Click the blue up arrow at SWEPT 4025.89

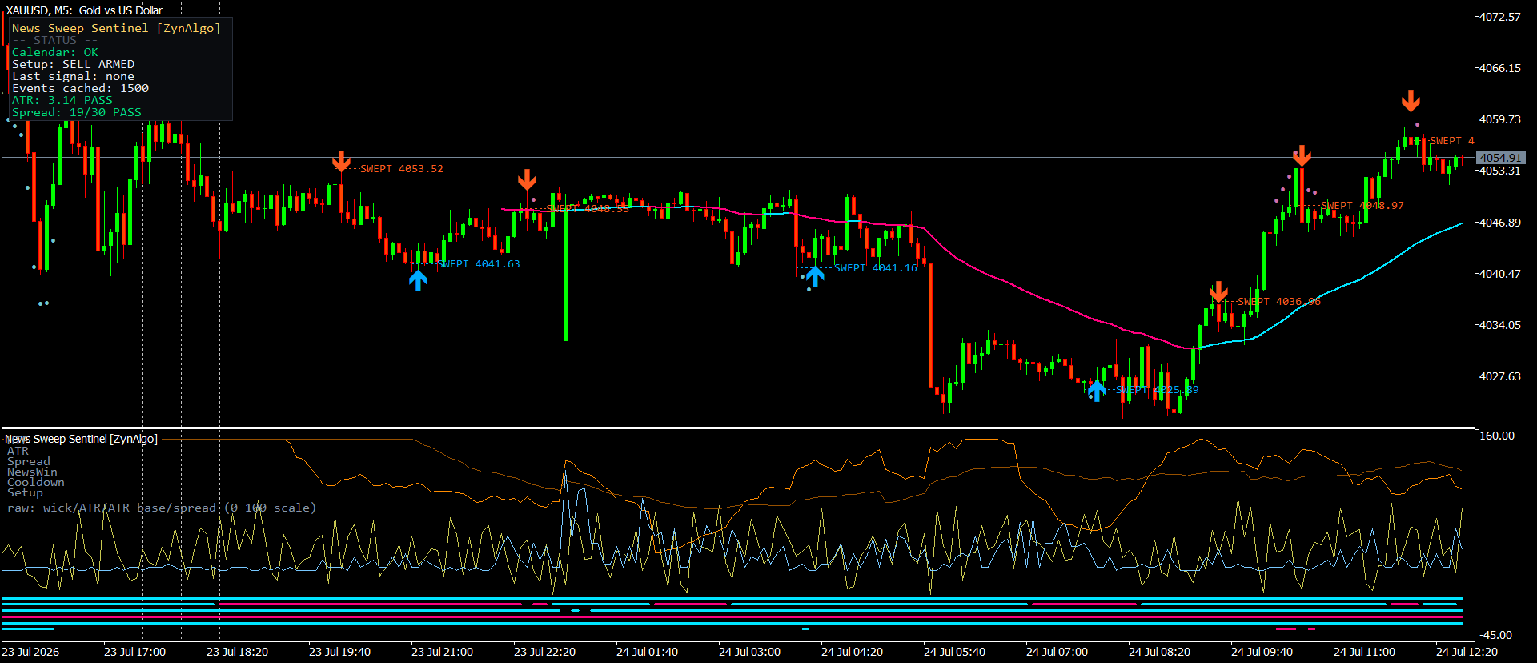point(1096,390)
